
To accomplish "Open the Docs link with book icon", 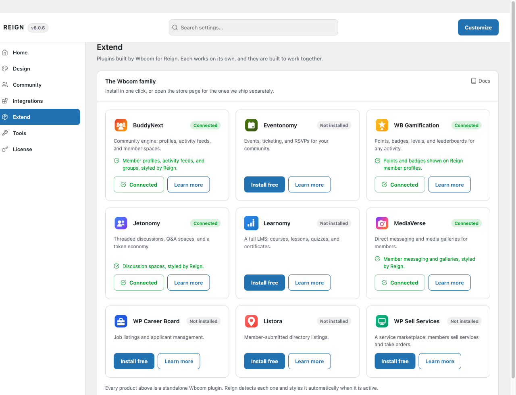I will pyautogui.click(x=481, y=81).
